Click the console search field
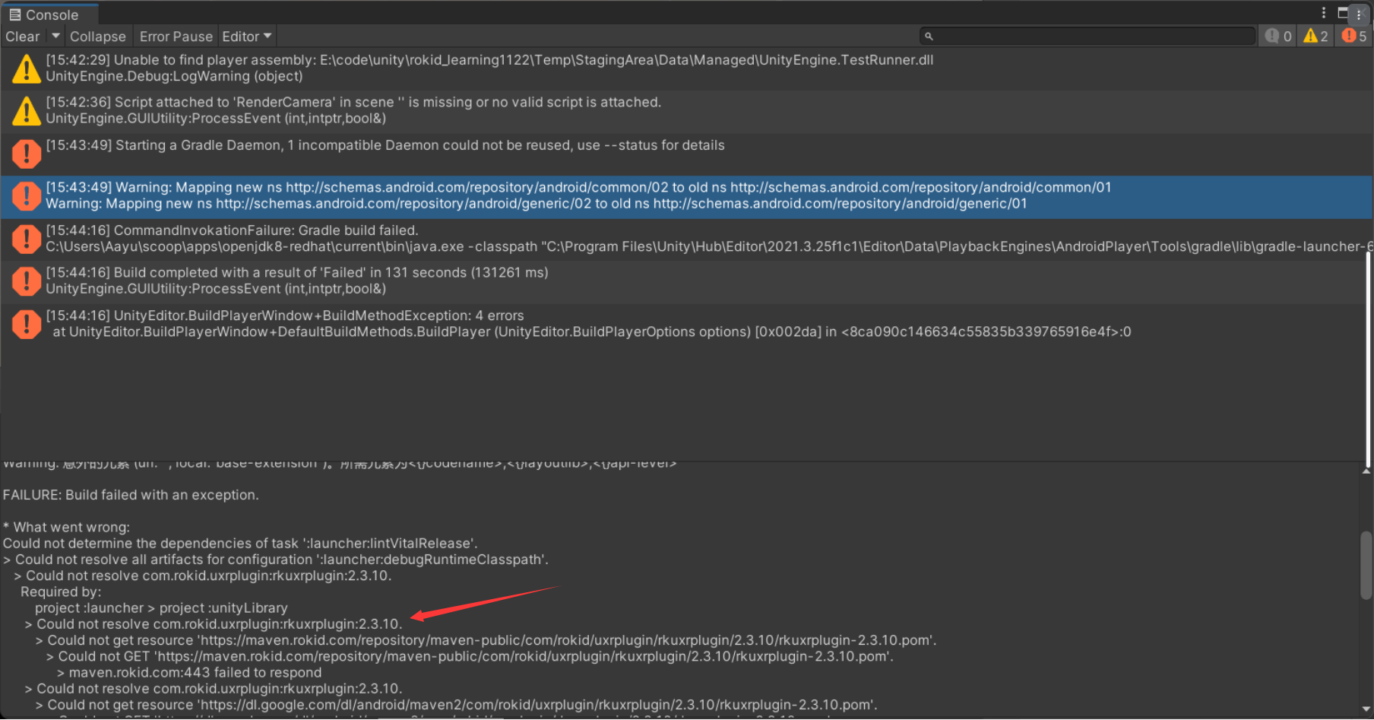Image resolution: width=1374 pixels, height=720 pixels. (1094, 36)
